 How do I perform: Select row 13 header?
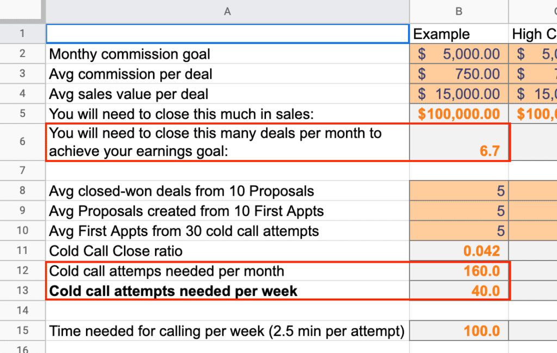click(x=22, y=290)
